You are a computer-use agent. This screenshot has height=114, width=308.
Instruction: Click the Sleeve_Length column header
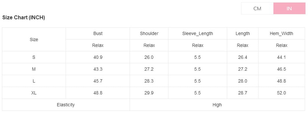click(x=198, y=34)
